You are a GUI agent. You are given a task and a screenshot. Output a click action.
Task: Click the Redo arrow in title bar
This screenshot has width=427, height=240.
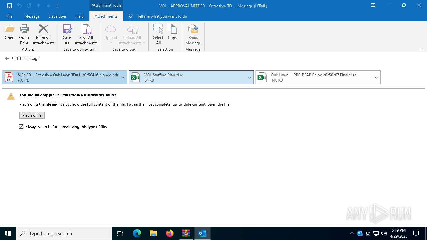(x=29, y=5)
